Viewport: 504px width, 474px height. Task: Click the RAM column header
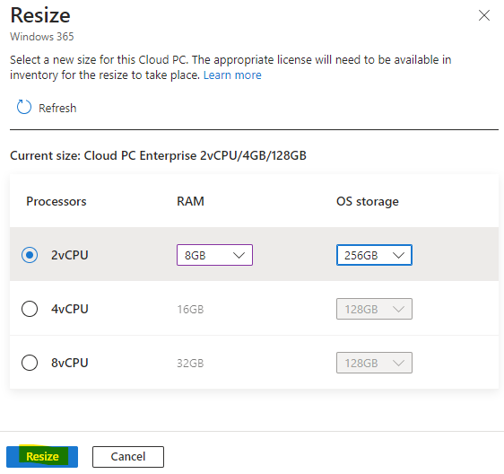pos(190,201)
